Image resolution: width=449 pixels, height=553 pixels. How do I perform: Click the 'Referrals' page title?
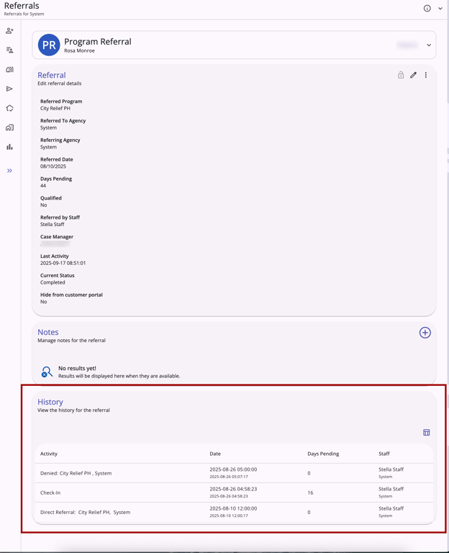click(x=22, y=6)
